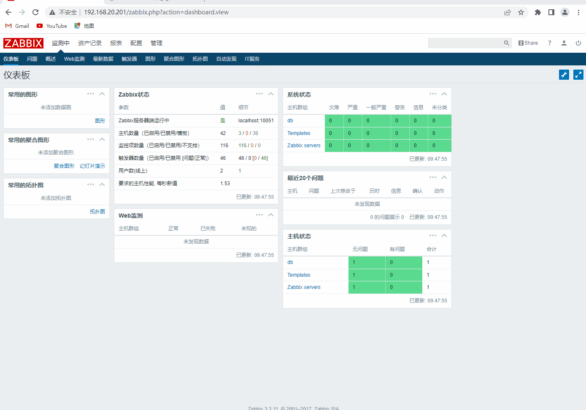
Task: Open options menu of Web监测 widget
Action: pos(259,214)
